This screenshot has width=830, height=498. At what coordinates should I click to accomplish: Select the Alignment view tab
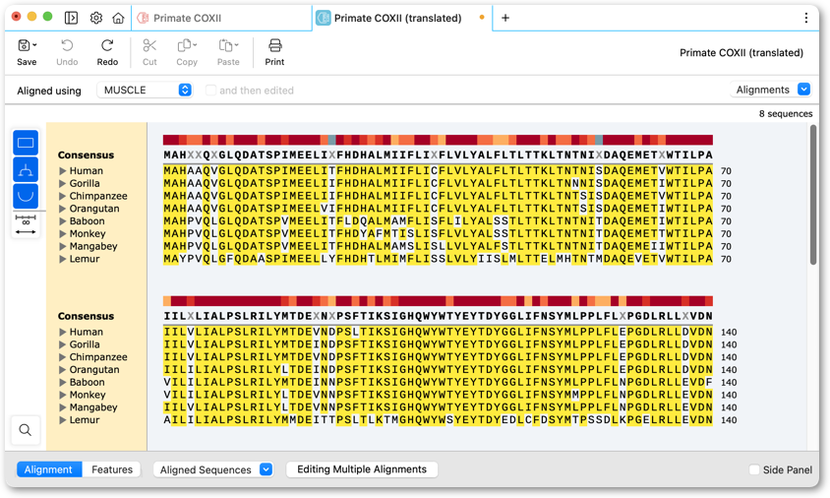click(49, 469)
